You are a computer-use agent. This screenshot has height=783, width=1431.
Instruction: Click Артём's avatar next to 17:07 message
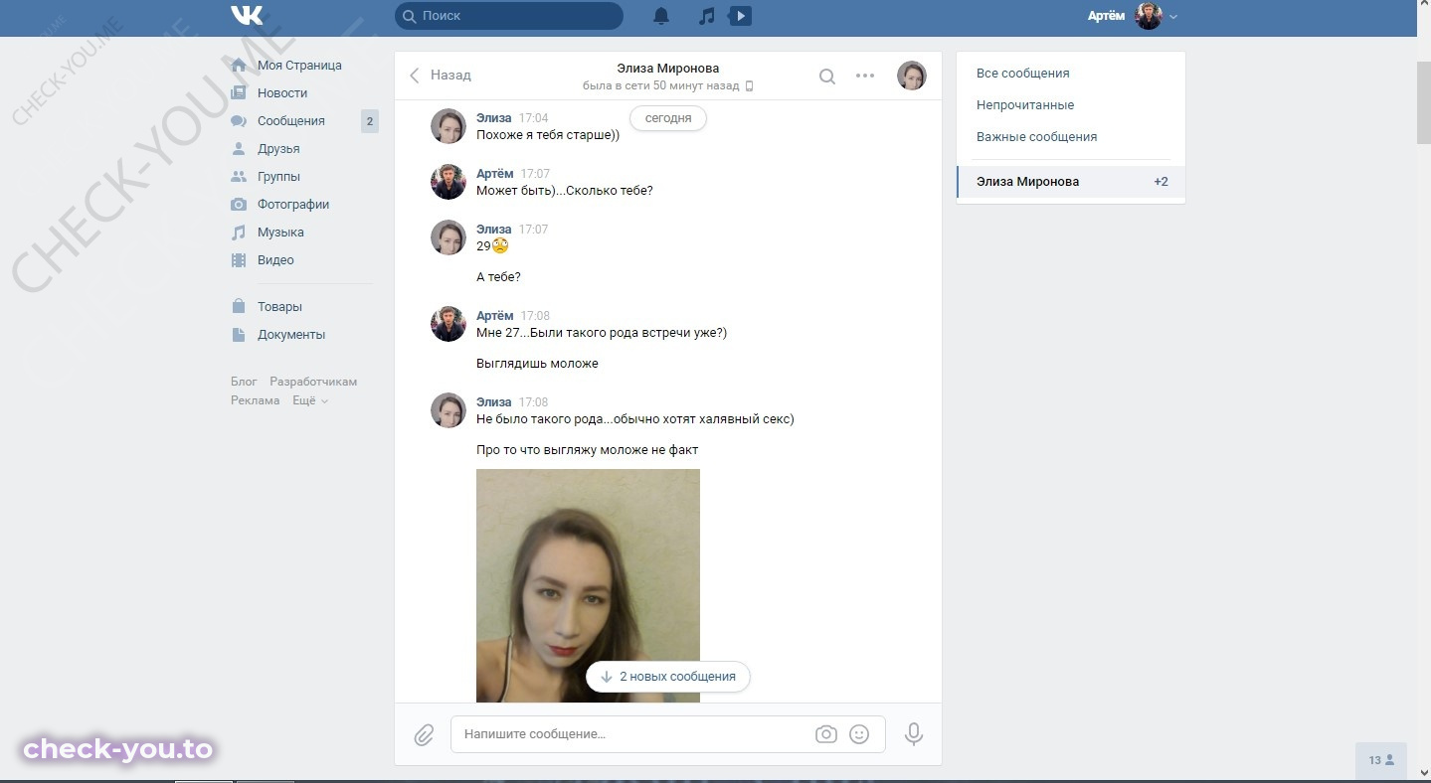(x=448, y=182)
